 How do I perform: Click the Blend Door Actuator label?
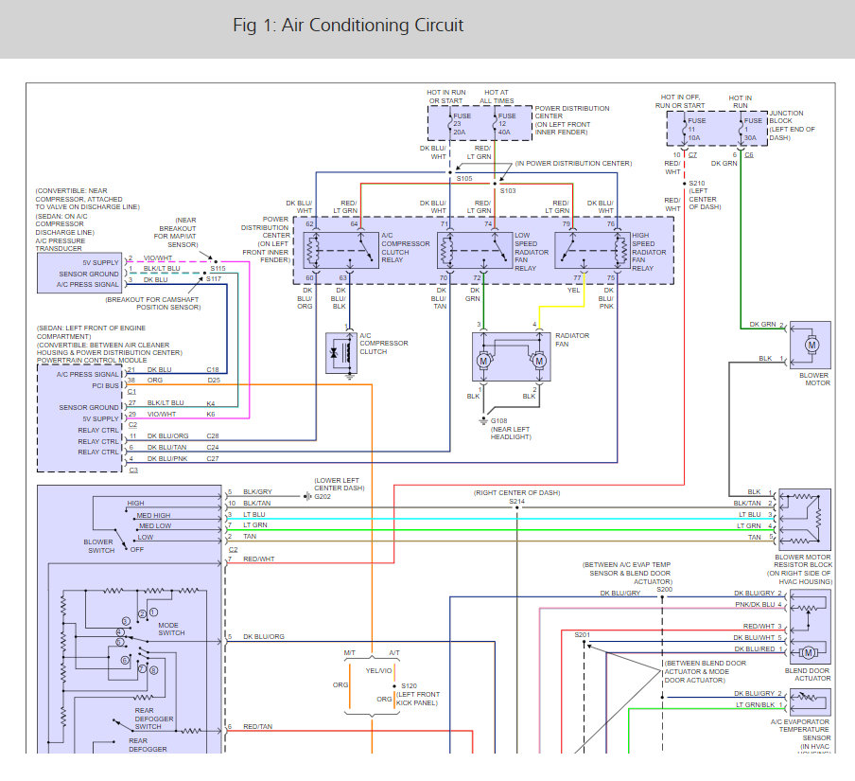click(808, 674)
